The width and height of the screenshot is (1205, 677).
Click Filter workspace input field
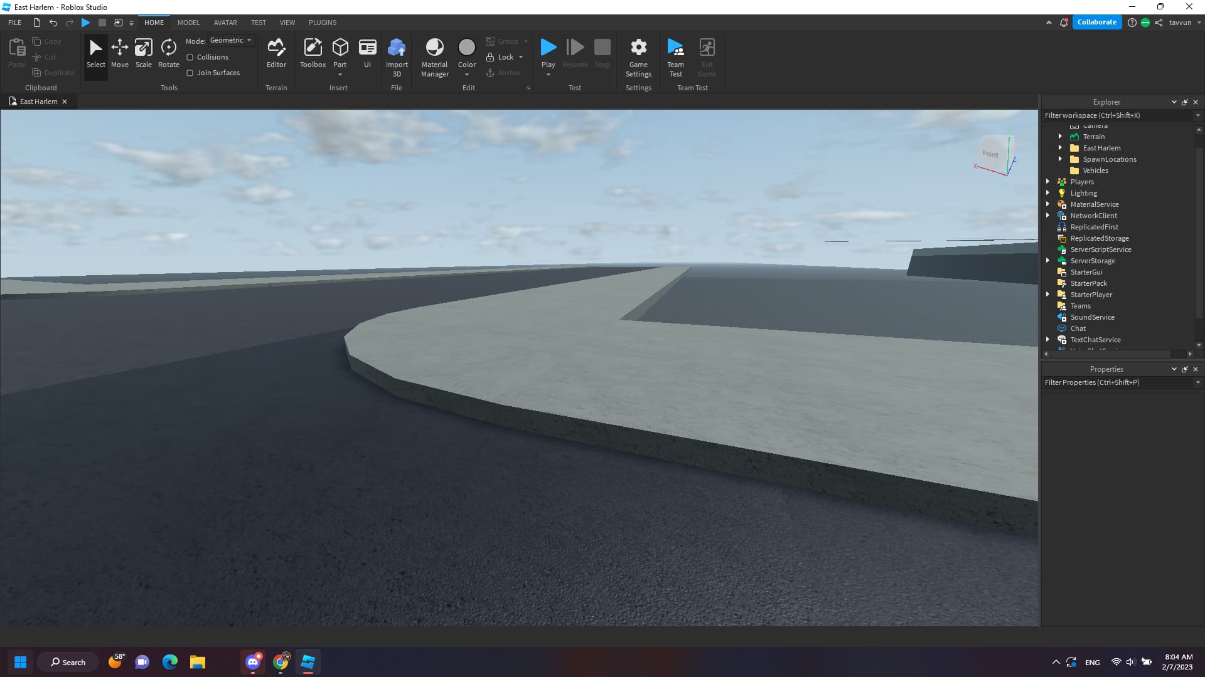[1118, 115]
